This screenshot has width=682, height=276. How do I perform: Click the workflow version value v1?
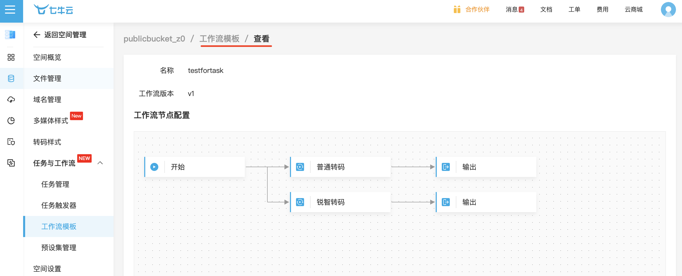(191, 94)
